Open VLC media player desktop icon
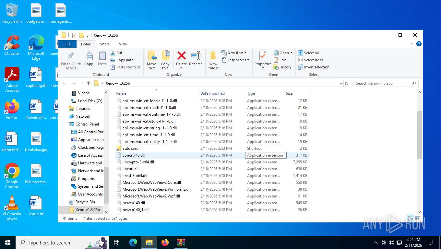Screen dimensions: 441x249 [x=12, y=208]
